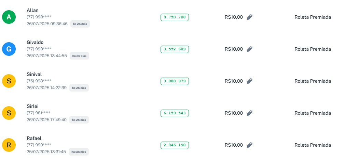The width and height of the screenshot is (345, 162).
Task: Click 'há um mês' tag in Rafael's row
Action: click(x=79, y=152)
